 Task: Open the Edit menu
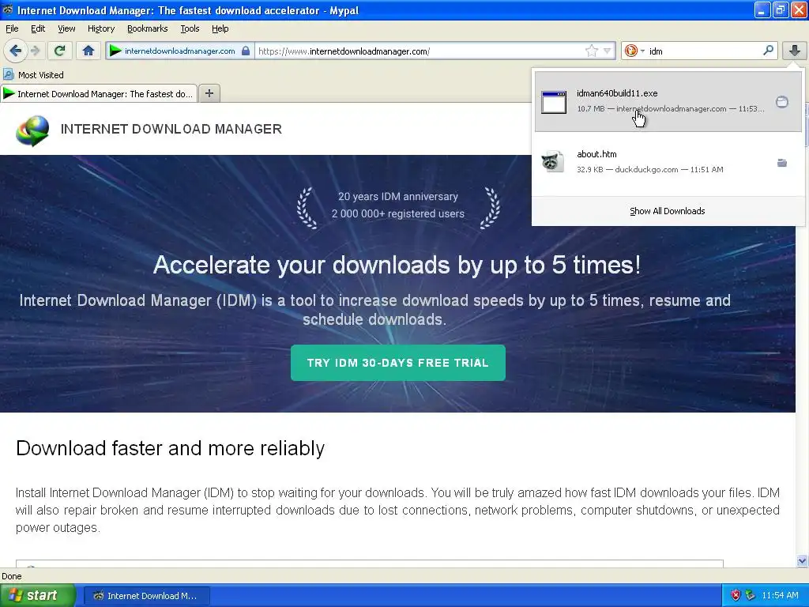click(38, 28)
